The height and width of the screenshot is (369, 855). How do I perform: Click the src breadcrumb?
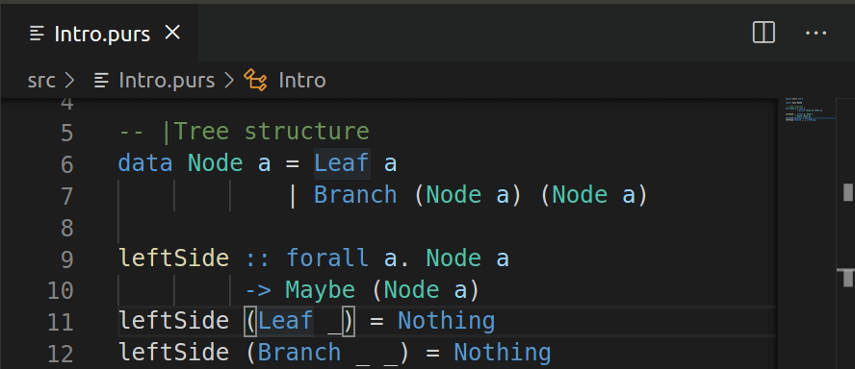41,81
